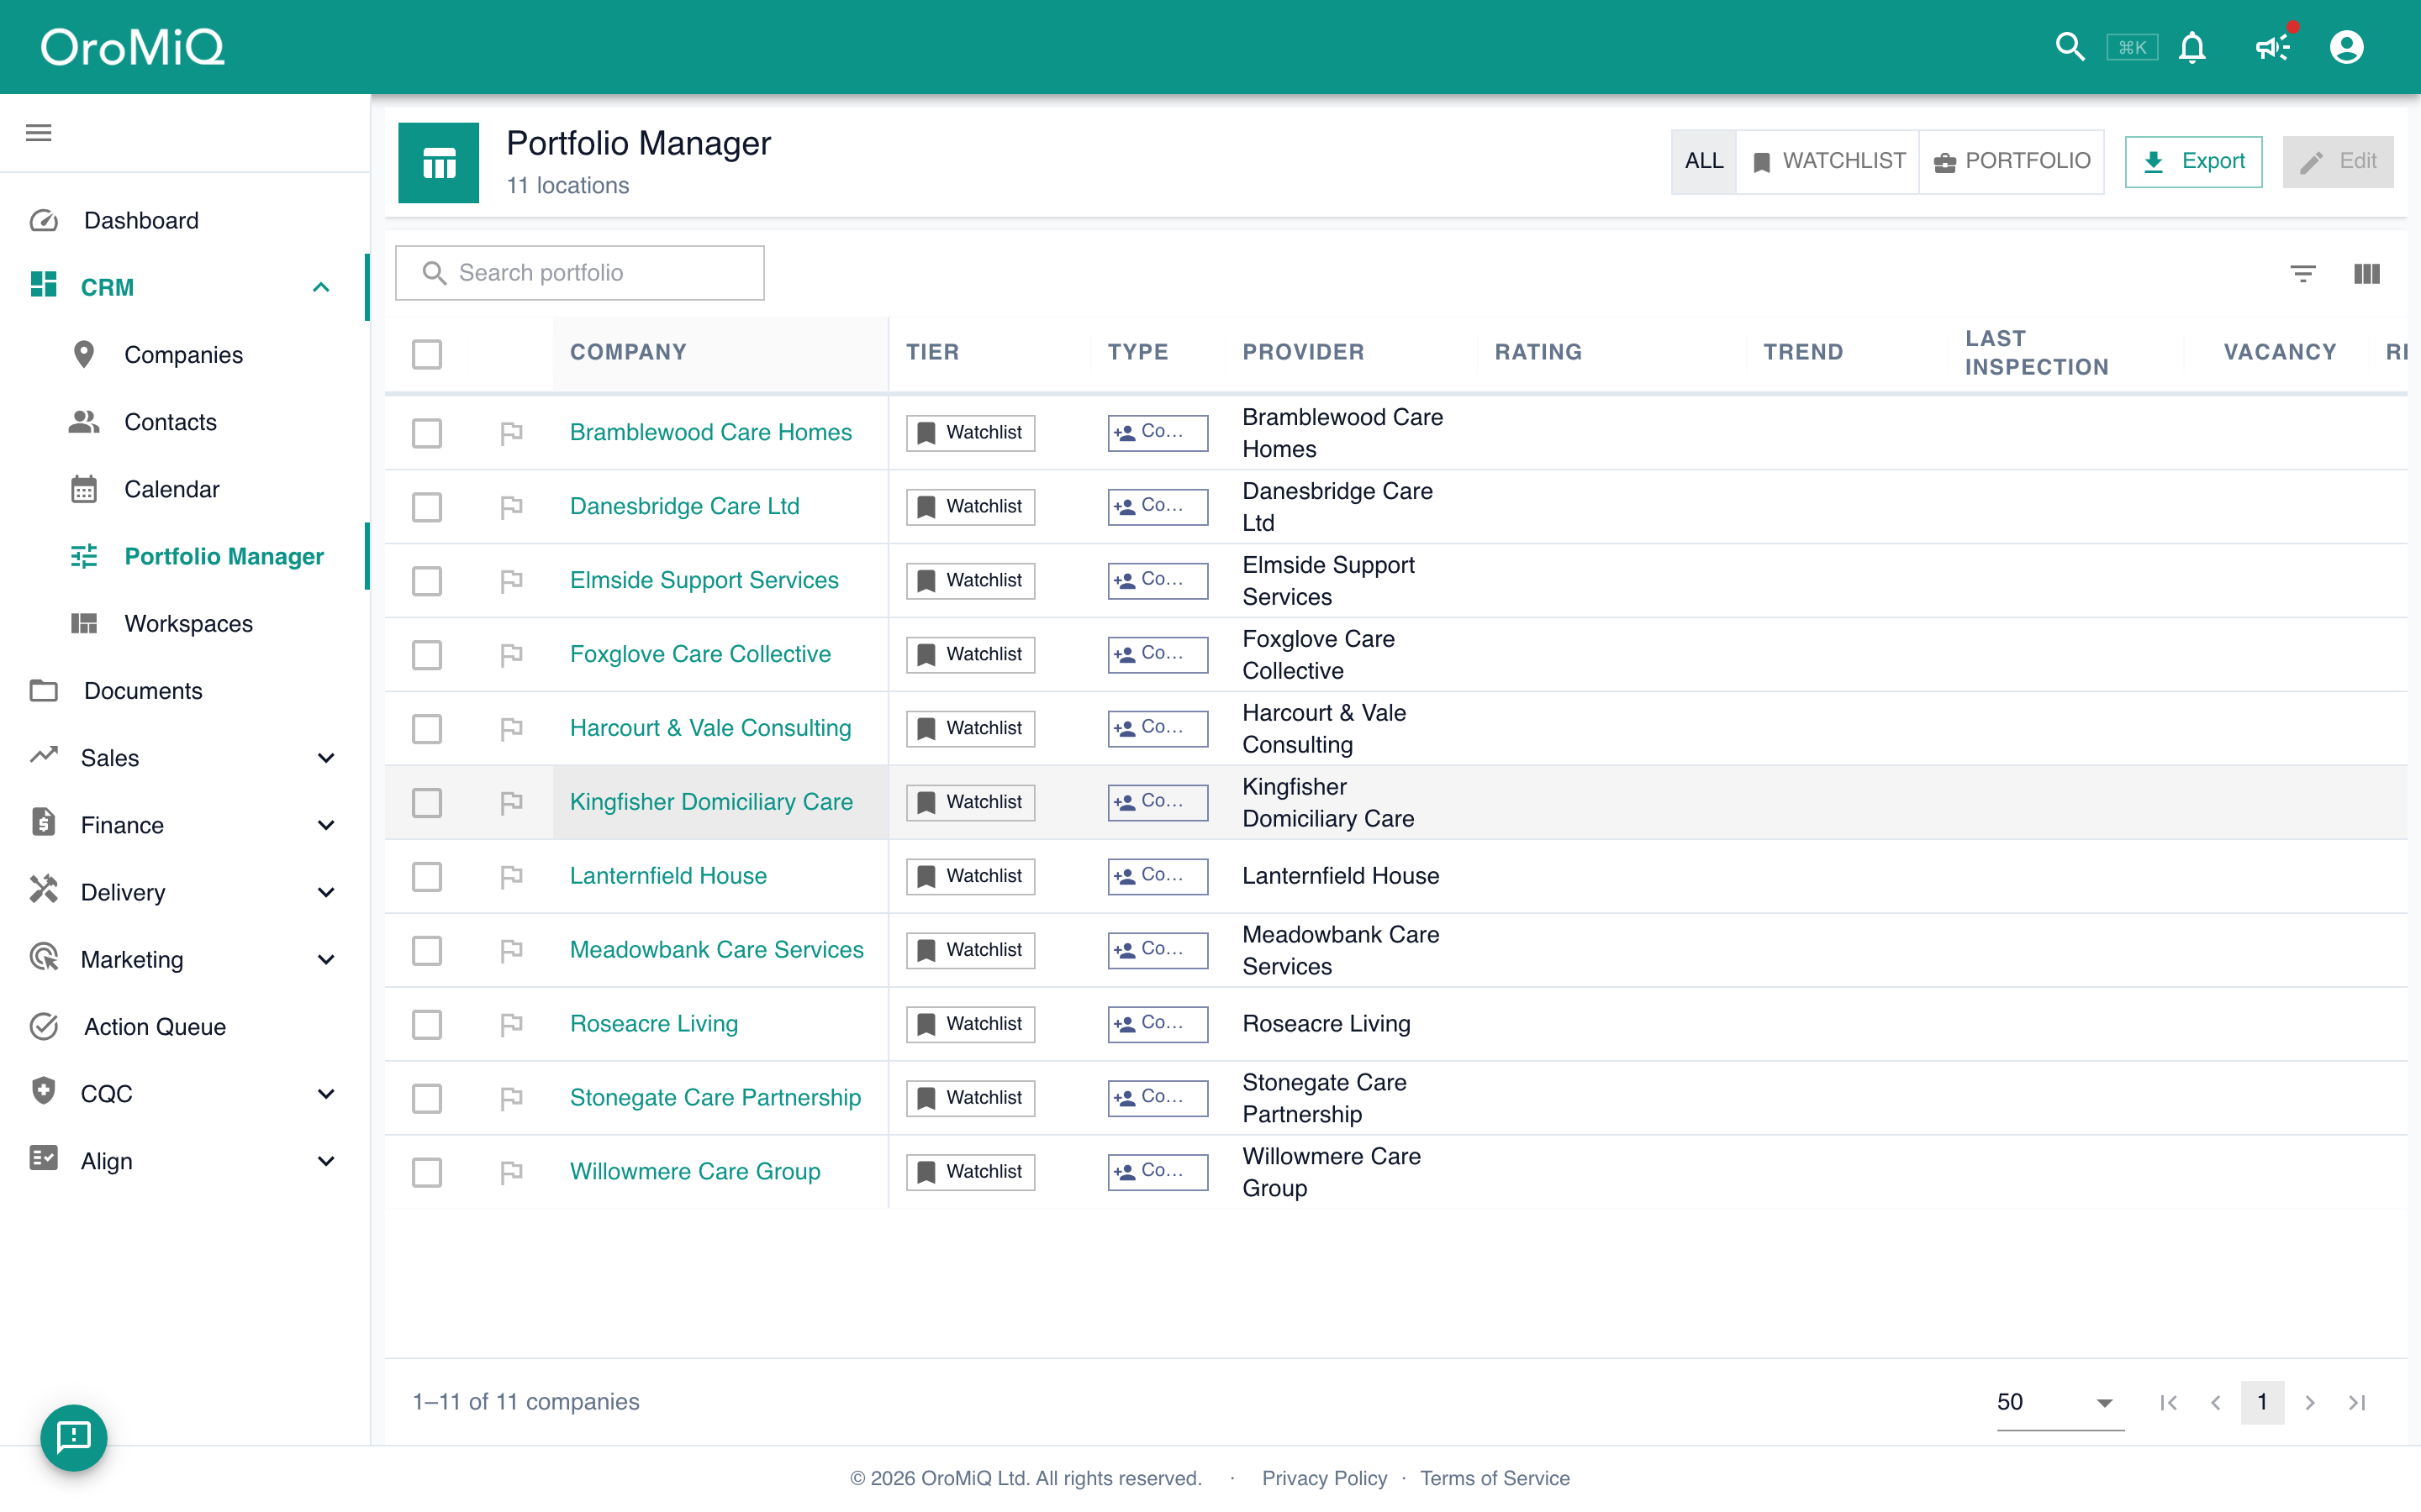
Task: Open the Harcourt & Vale Consulting company link
Action: click(710, 728)
